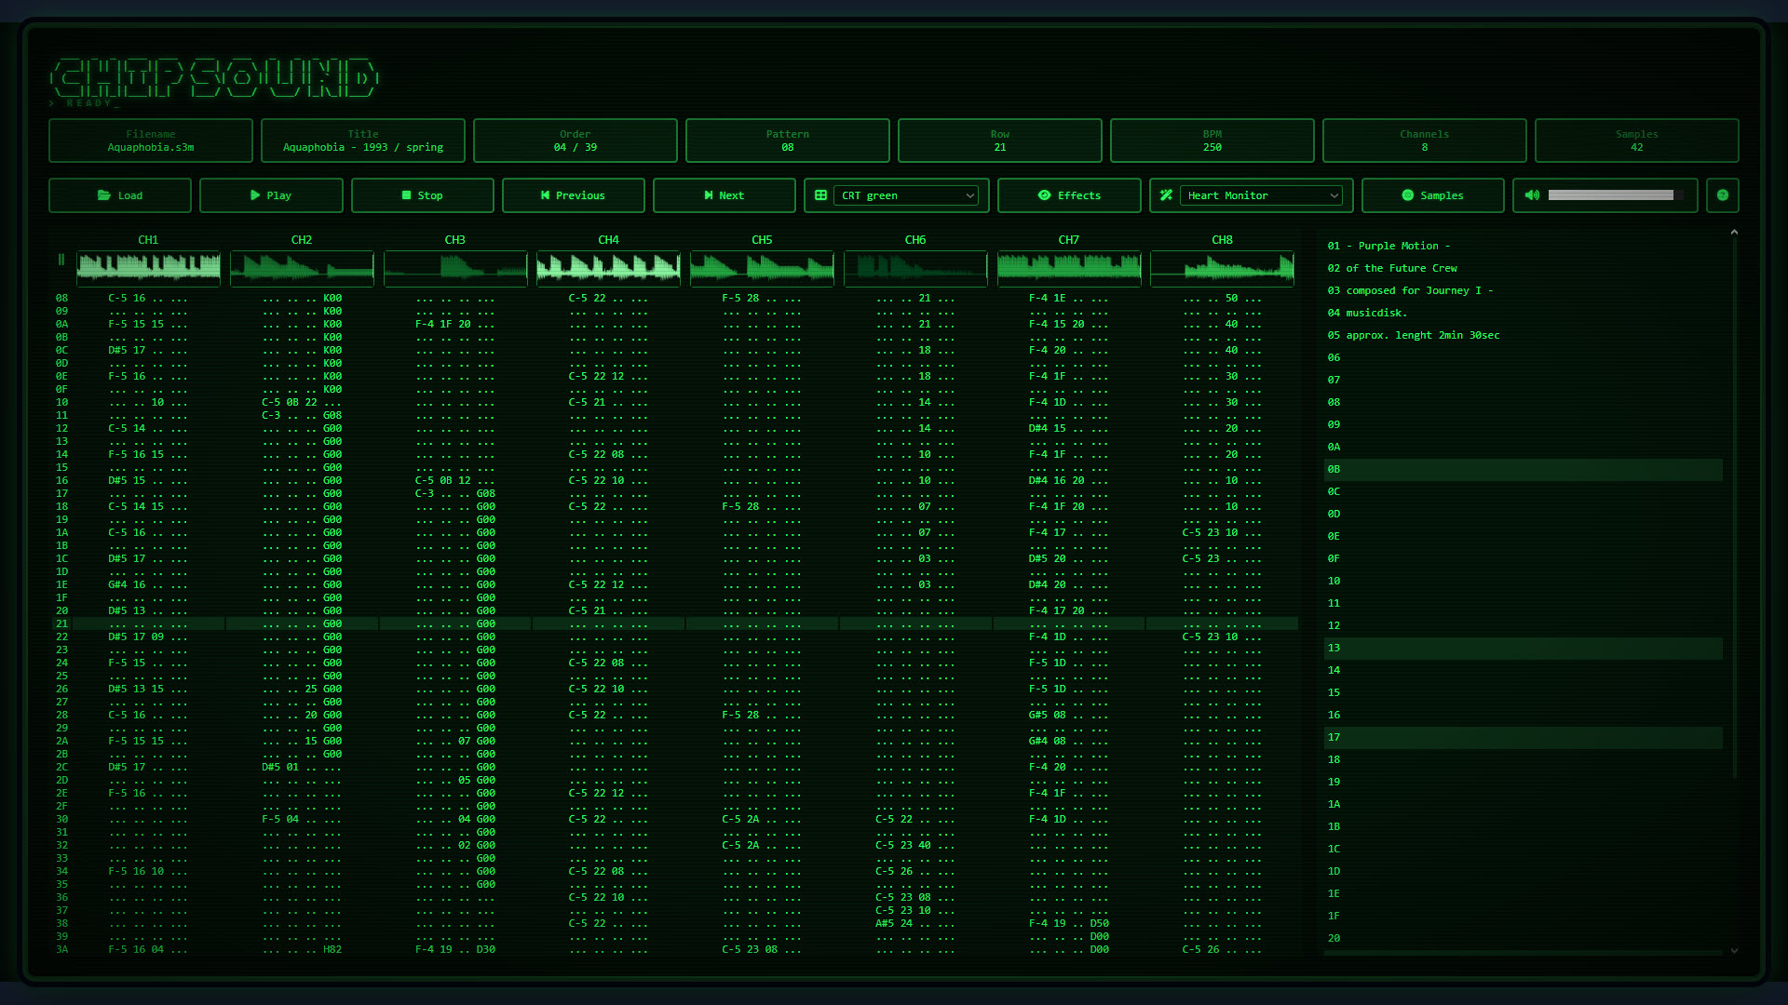The height and width of the screenshot is (1005, 1788).
Task: Click CH1 note 'C-5 16' at row 08
Action: click(127, 298)
